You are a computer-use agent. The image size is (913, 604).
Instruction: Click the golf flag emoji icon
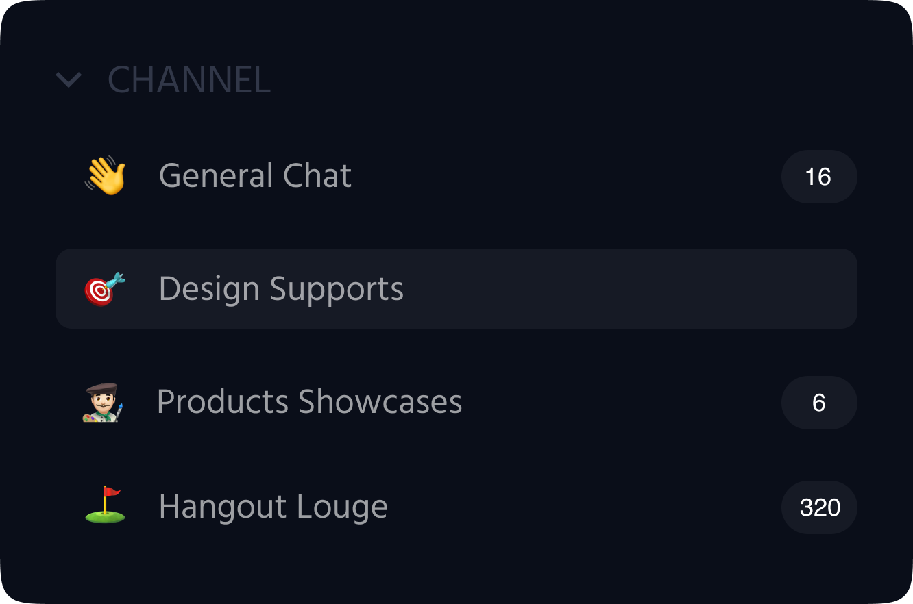[x=105, y=505]
